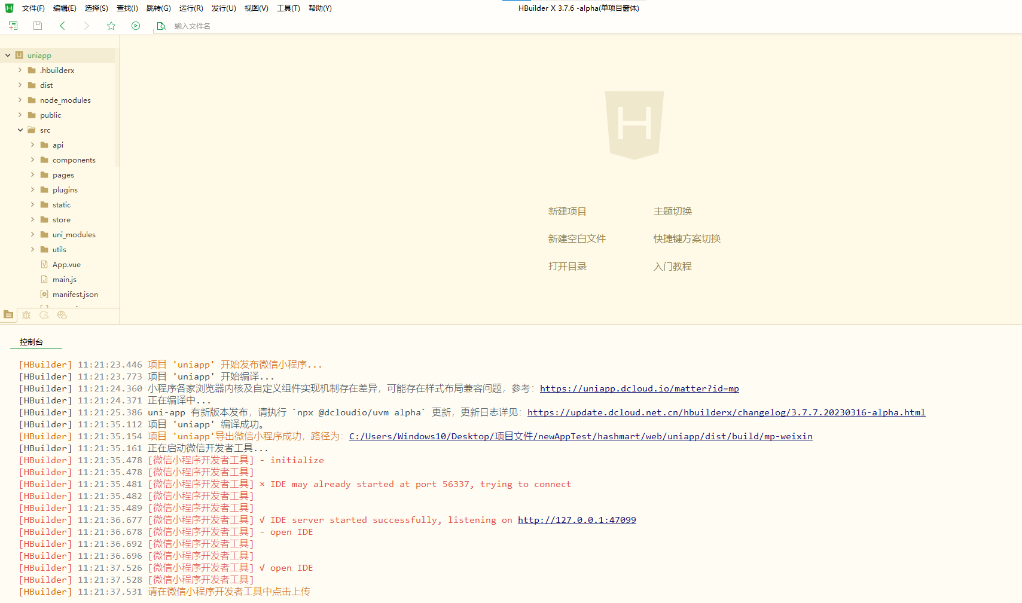
Task: Open the cloud globe icon panel
Action: click(62, 315)
